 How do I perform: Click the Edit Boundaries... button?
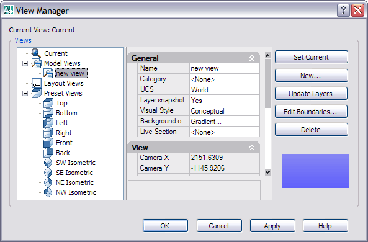(311, 112)
